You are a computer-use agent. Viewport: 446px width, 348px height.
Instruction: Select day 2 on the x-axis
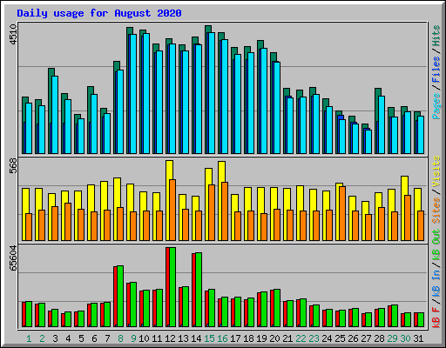pyautogui.click(x=42, y=338)
